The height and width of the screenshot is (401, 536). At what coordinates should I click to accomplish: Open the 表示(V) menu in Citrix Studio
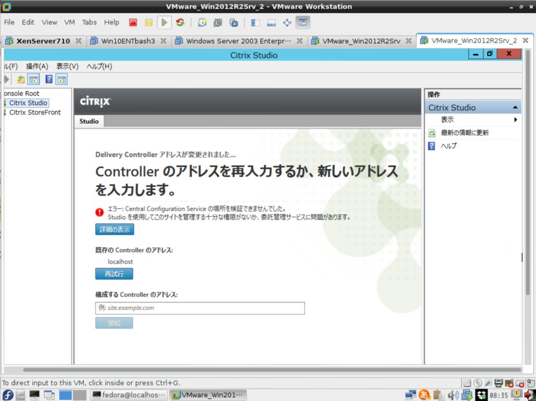click(68, 66)
